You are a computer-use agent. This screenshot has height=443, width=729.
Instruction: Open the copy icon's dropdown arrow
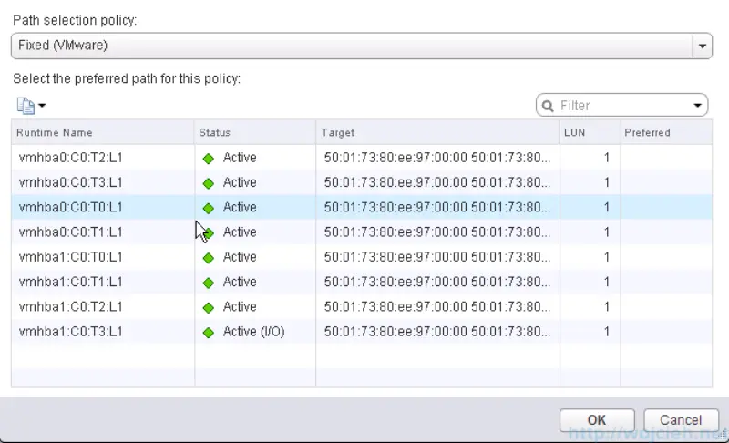pos(42,107)
